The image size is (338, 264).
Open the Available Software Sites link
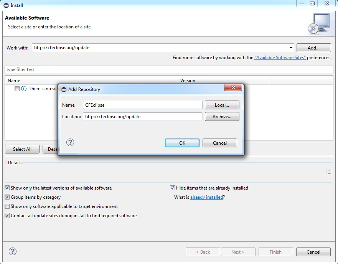pyautogui.click(x=280, y=58)
